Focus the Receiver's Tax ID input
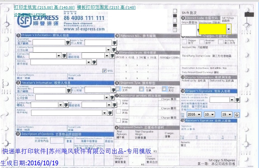This screenshot has height=168, width=259. click(x=98, y=90)
